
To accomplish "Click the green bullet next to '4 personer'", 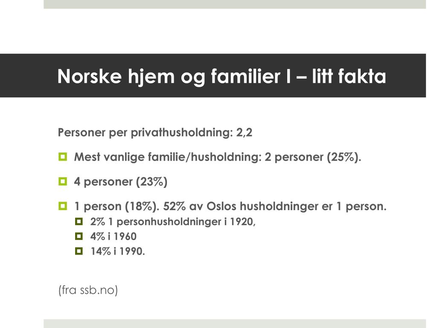I will coord(63,182).
